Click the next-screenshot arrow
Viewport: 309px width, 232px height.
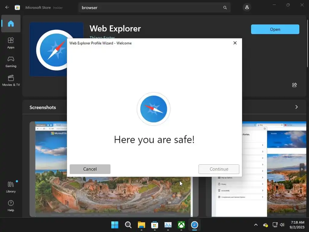[302, 169]
